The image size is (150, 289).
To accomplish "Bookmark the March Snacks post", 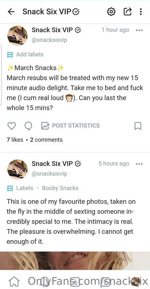I will [x=138, y=126].
